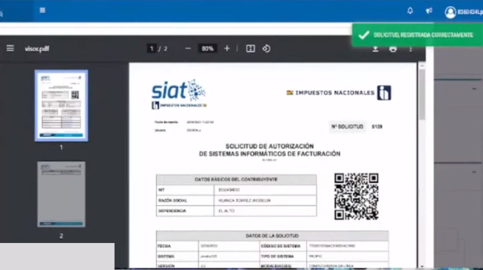The height and width of the screenshot is (270, 483).
Task: Open the top navigation hamburger menu
Action: tap(42, 11)
